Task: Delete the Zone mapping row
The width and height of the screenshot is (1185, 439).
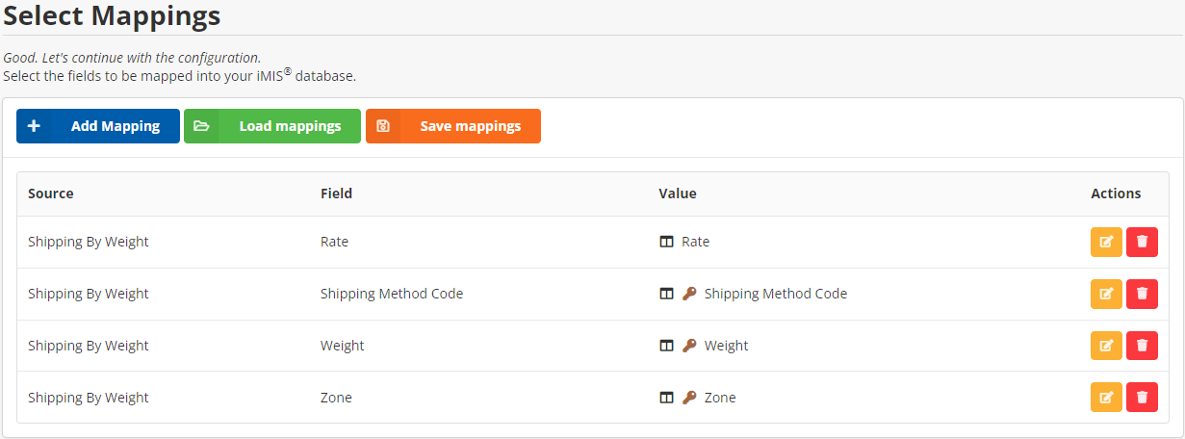Action: point(1142,398)
